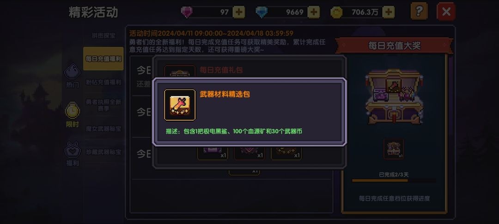The image size is (499, 224).
Task: Click the 已完成2/3天 progress bar
Action: pos(394,181)
